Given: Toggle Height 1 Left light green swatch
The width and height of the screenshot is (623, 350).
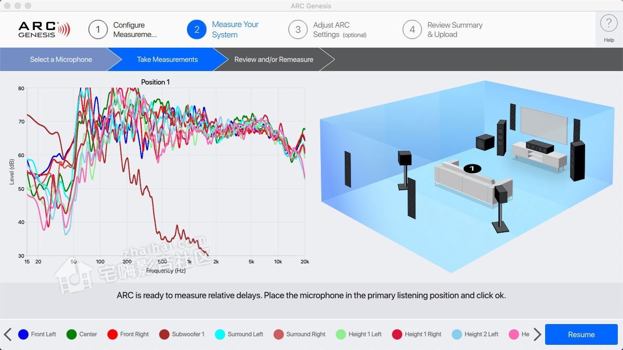Looking at the screenshot, I should point(341,334).
